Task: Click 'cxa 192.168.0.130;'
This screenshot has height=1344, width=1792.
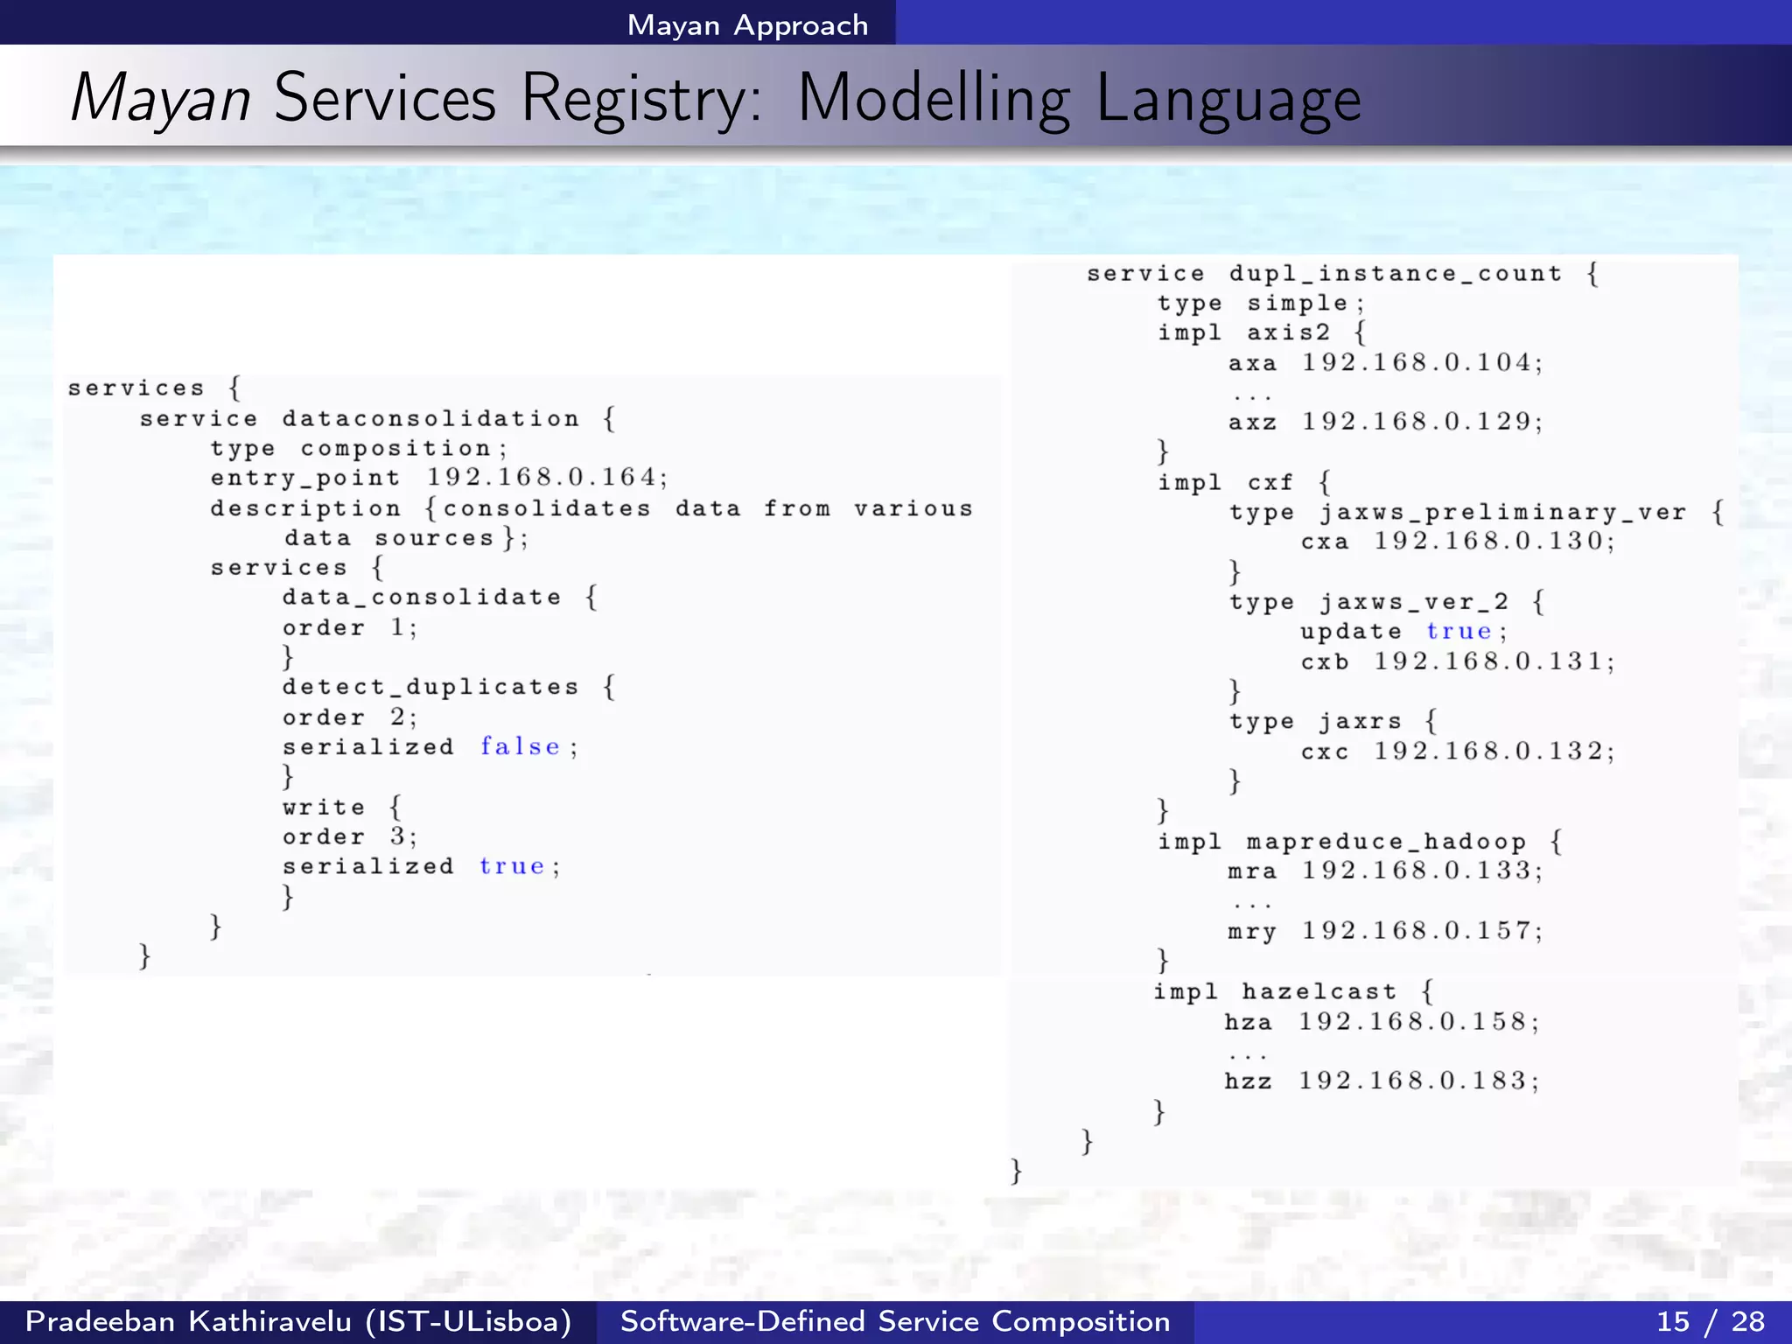Action: click(1458, 542)
